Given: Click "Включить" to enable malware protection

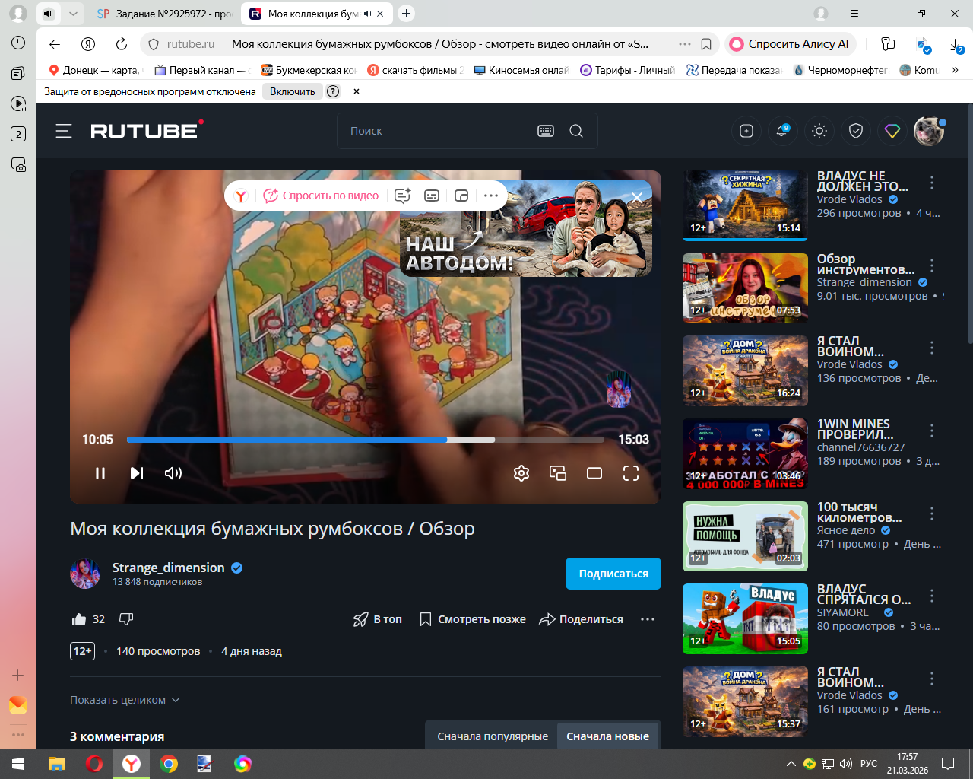Looking at the screenshot, I should point(293,91).
